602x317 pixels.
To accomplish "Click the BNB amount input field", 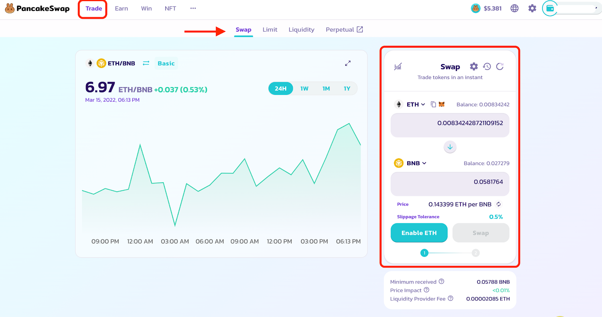I will pyautogui.click(x=450, y=184).
